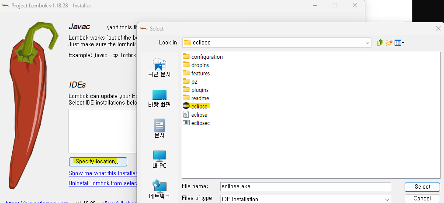Select the eclipsec console executable
Screen dimensions: 444x203
[x=196, y=123]
